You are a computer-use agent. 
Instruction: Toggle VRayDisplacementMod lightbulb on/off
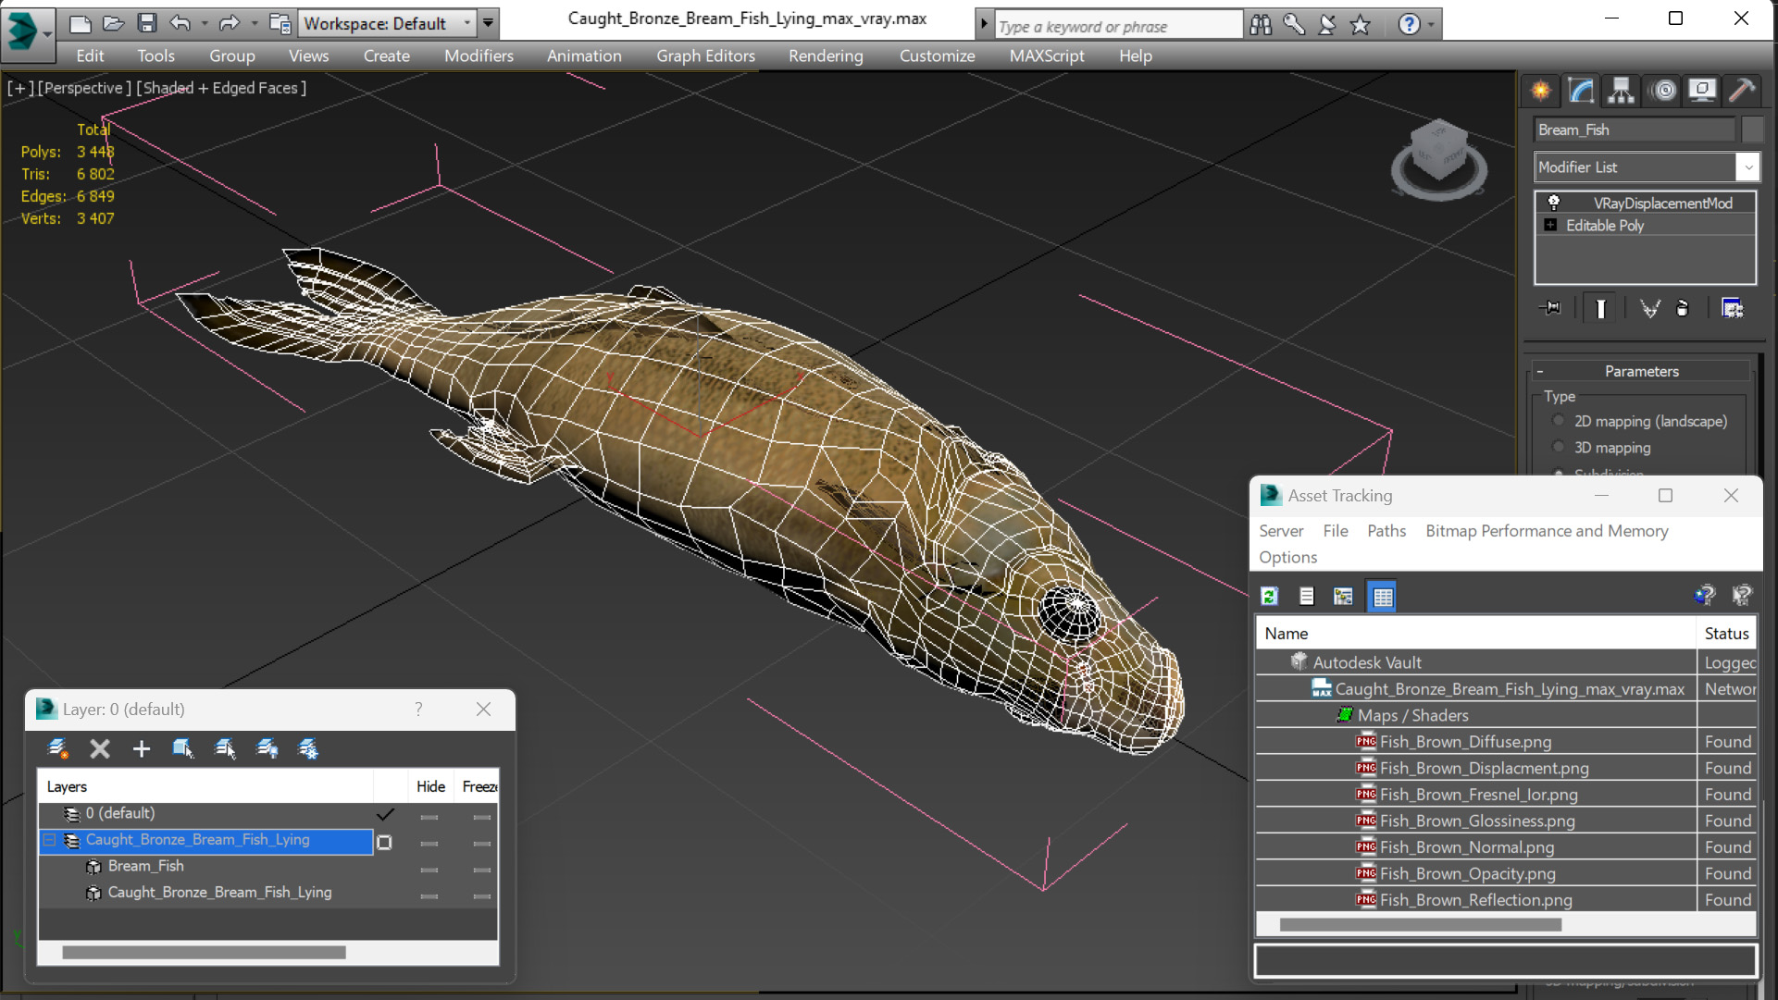pyautogui.click(x=1553, y=203)
